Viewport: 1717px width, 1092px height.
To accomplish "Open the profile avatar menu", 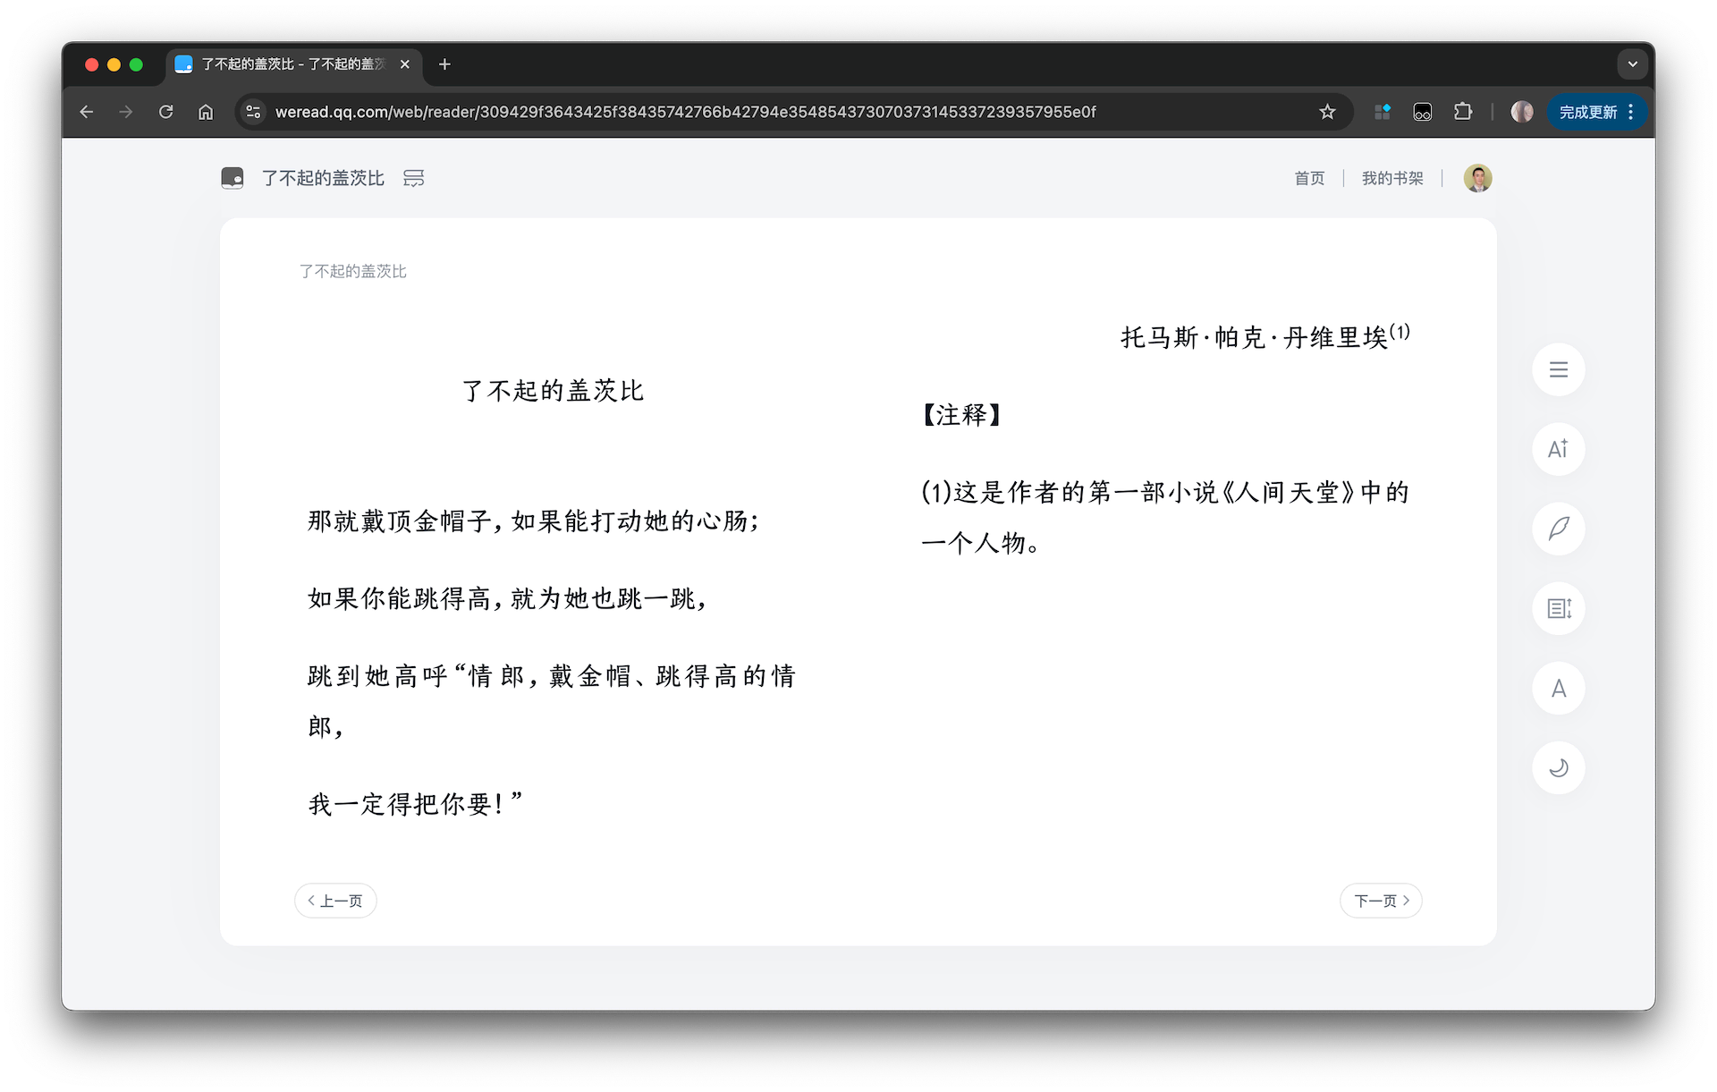I will (x=1477, y=178).
